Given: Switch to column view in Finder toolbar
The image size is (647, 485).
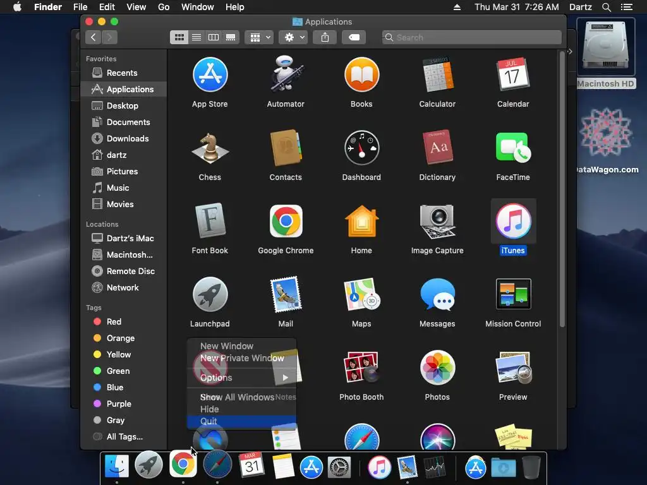Looking at the screenshot, I should coord(214,37).
